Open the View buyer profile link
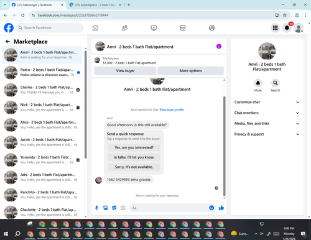This screenshot has width=311, height=240. click(172, 109)
